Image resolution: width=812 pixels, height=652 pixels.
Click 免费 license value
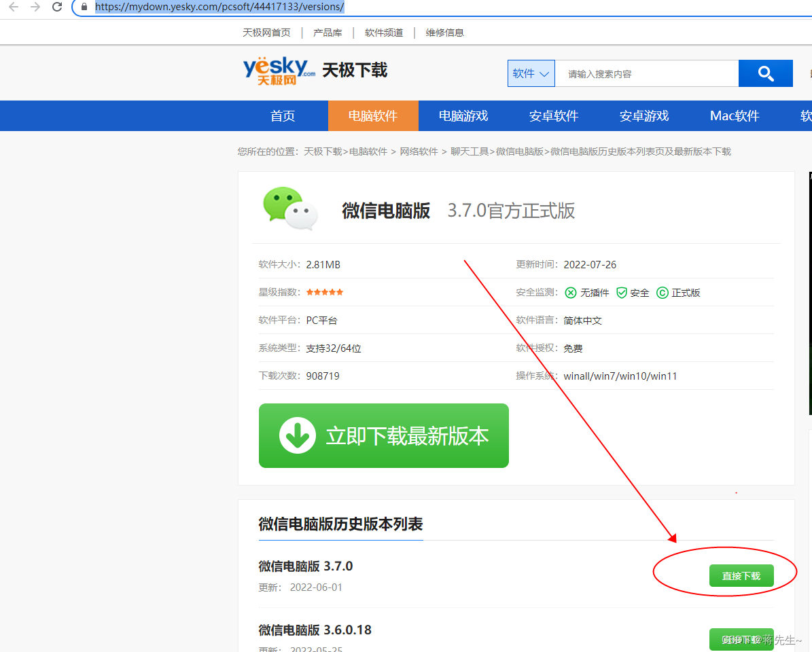coord(573,348)
